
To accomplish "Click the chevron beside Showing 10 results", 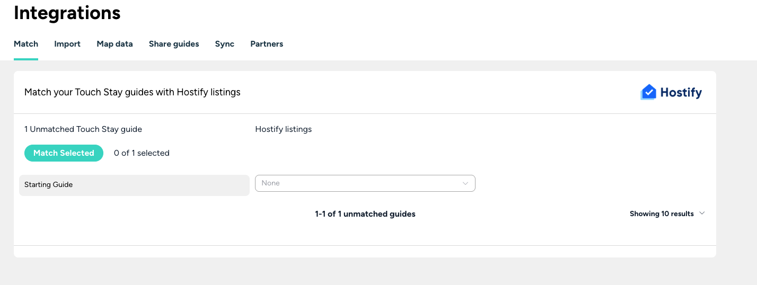I will tap(702, 213).
